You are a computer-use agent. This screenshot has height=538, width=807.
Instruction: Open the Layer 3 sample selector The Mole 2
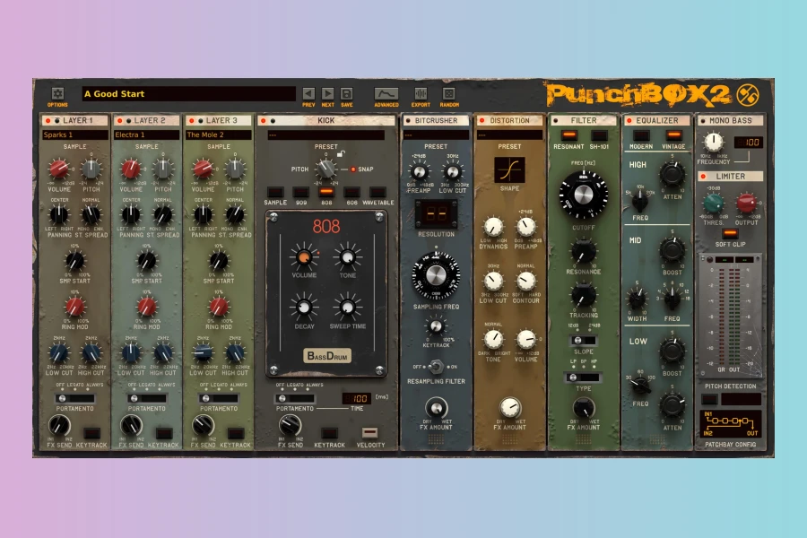[219, 134]
